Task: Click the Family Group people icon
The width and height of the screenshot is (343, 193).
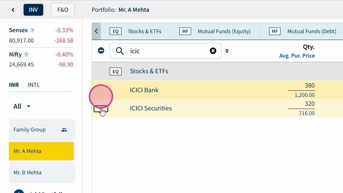Action: [64, 130]
